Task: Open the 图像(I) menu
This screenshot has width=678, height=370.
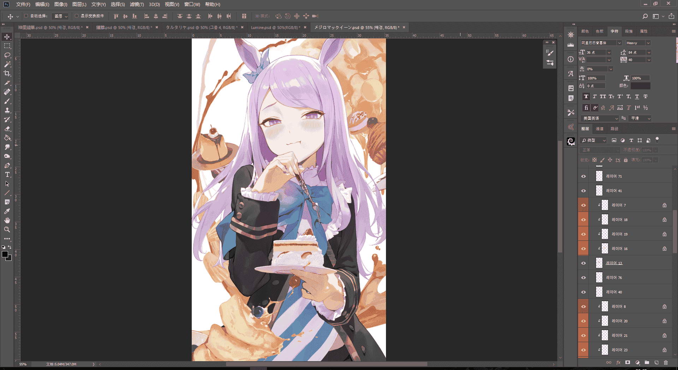Action: [61, 4]
